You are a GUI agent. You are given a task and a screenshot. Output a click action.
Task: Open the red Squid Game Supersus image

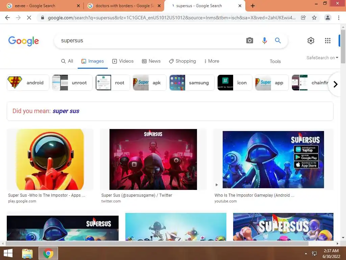[153, 159]
